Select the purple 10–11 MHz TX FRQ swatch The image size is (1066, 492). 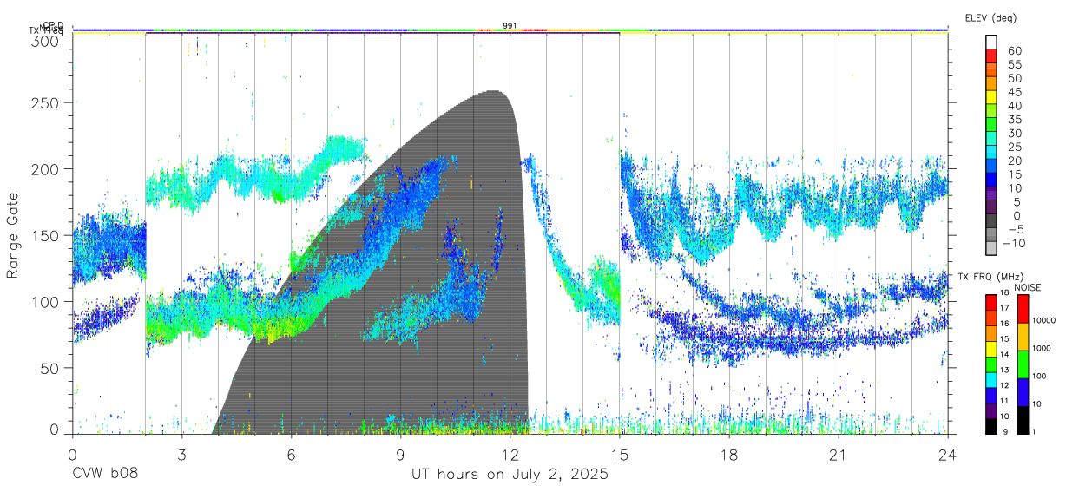tap(992, 410)
